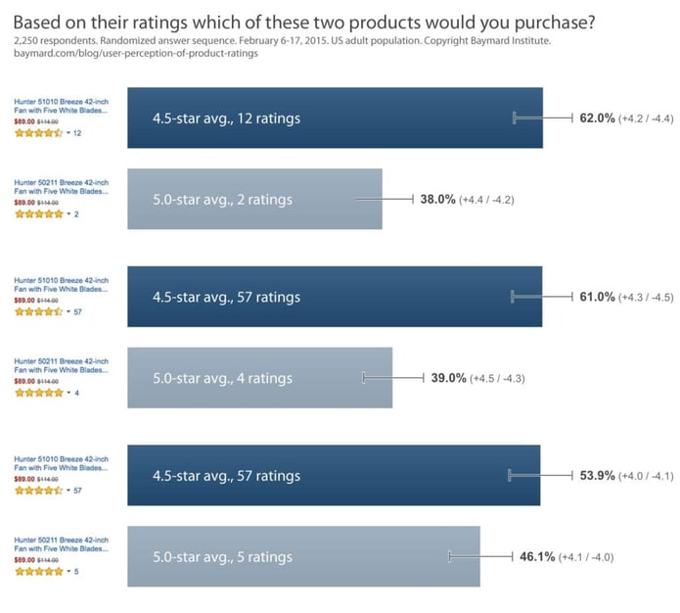
Task: Click the 4.5-star icons beside 12 ratings
Action: [39, 133]
